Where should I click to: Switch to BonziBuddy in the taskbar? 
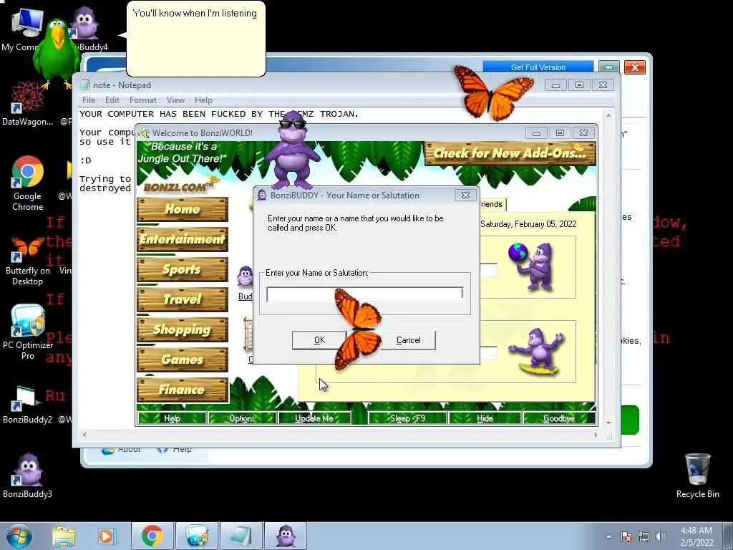tap(286, 536)
